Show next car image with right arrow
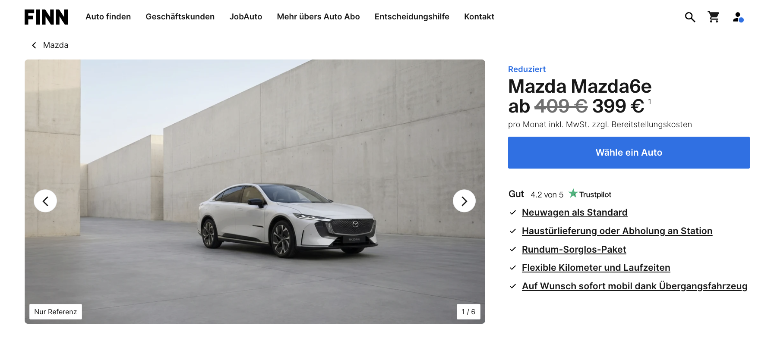This screenshot has width=771, height=338. pos(464,201)
